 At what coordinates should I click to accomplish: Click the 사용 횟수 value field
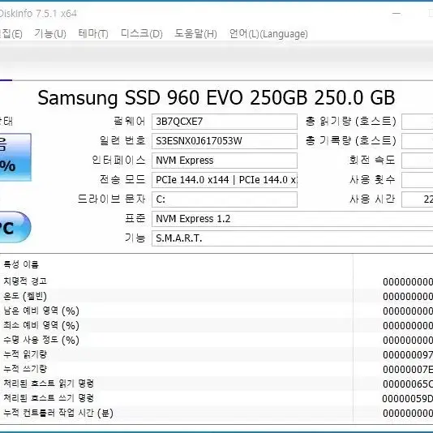418,180
